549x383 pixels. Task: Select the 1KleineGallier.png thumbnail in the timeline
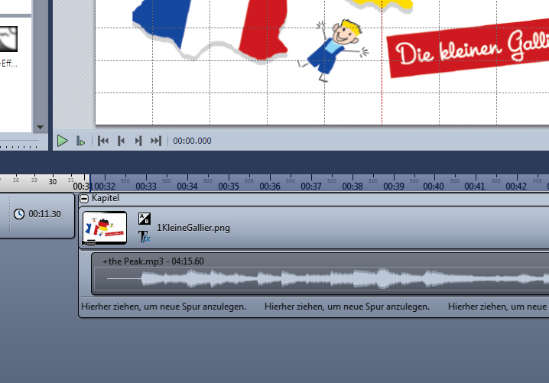point(105,228)
